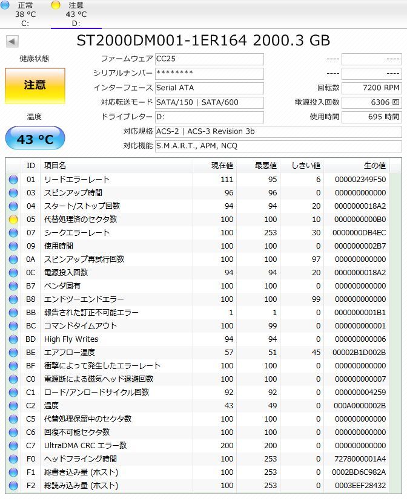Click the firmware field CC25
This screenshot has width=407, height=499.
[210, 59]
